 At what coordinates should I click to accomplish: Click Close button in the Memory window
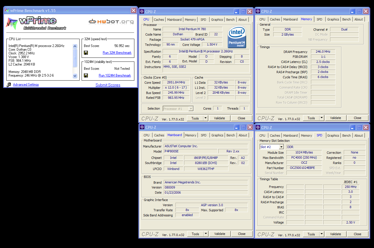click(357, 118)
